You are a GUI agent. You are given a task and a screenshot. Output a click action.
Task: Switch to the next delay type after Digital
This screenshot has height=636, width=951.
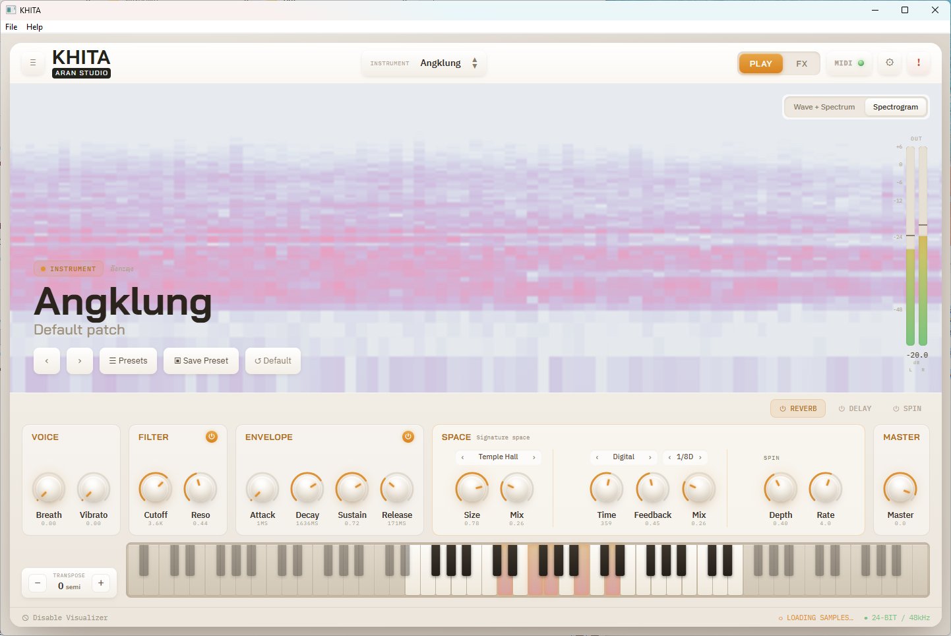click(650, 457)
